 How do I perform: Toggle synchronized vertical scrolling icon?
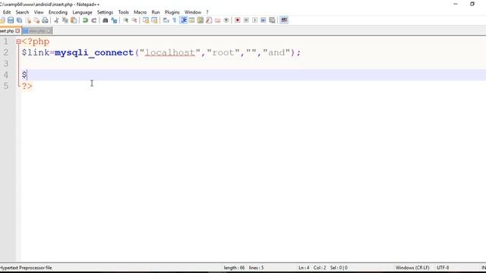[146, 20]
